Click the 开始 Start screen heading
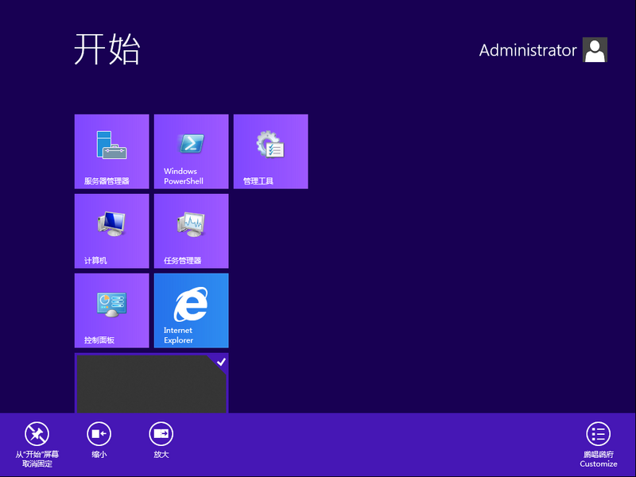Viewport: 636px width, 477px height. coord(107,50)
